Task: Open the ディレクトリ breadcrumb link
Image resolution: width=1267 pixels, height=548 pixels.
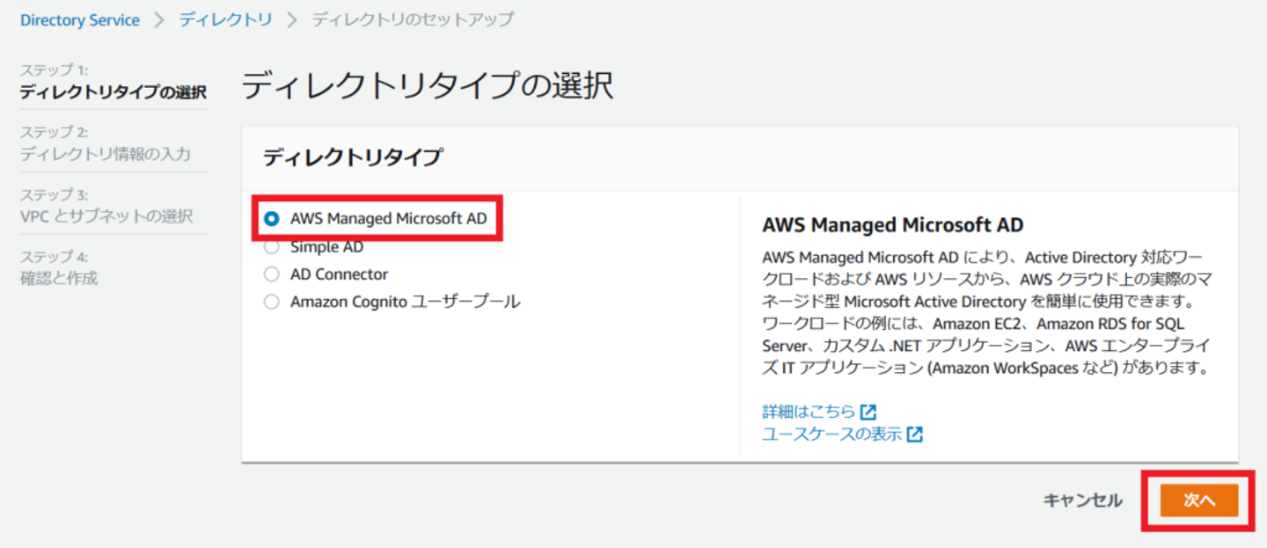Action: [x=226, y=20]
